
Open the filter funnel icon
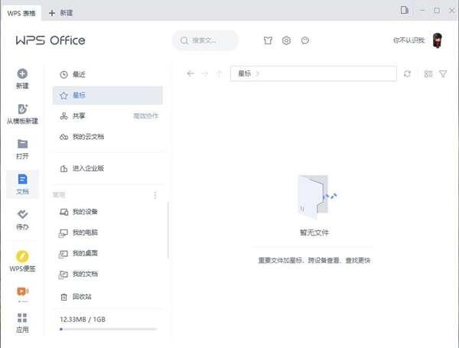tap(443, 73)
